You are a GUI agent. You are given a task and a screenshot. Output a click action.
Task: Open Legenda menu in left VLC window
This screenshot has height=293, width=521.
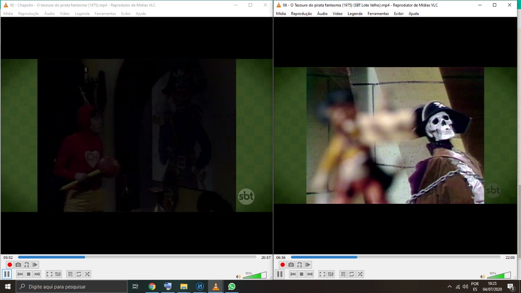point(82,13)
